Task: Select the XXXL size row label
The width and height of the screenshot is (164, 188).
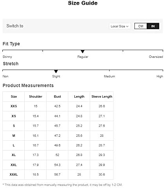Action: tap(14, 174)
